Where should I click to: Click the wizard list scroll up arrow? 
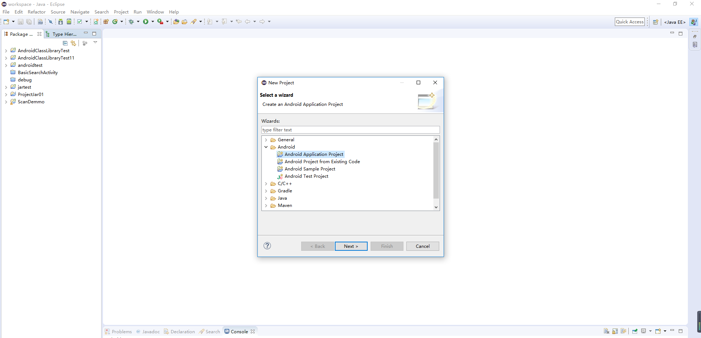point(436,139)
